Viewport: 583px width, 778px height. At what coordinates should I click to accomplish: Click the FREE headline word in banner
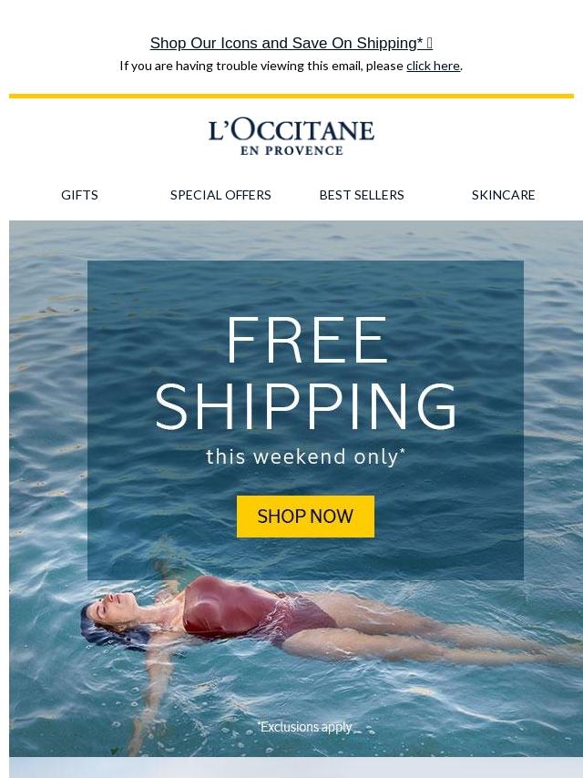tap(306, 341)
